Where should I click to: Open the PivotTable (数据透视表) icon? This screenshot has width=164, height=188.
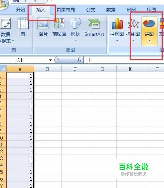point(5,23)
